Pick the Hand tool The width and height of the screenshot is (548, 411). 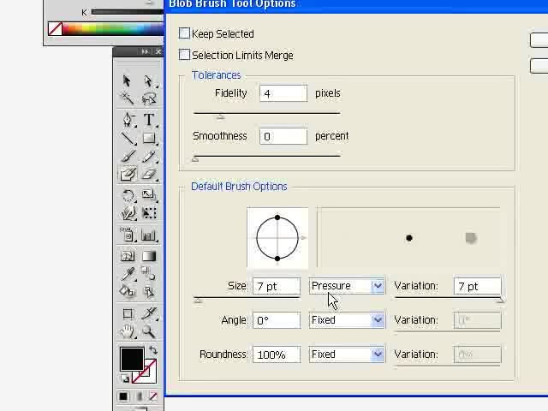[x=128, y=331]
